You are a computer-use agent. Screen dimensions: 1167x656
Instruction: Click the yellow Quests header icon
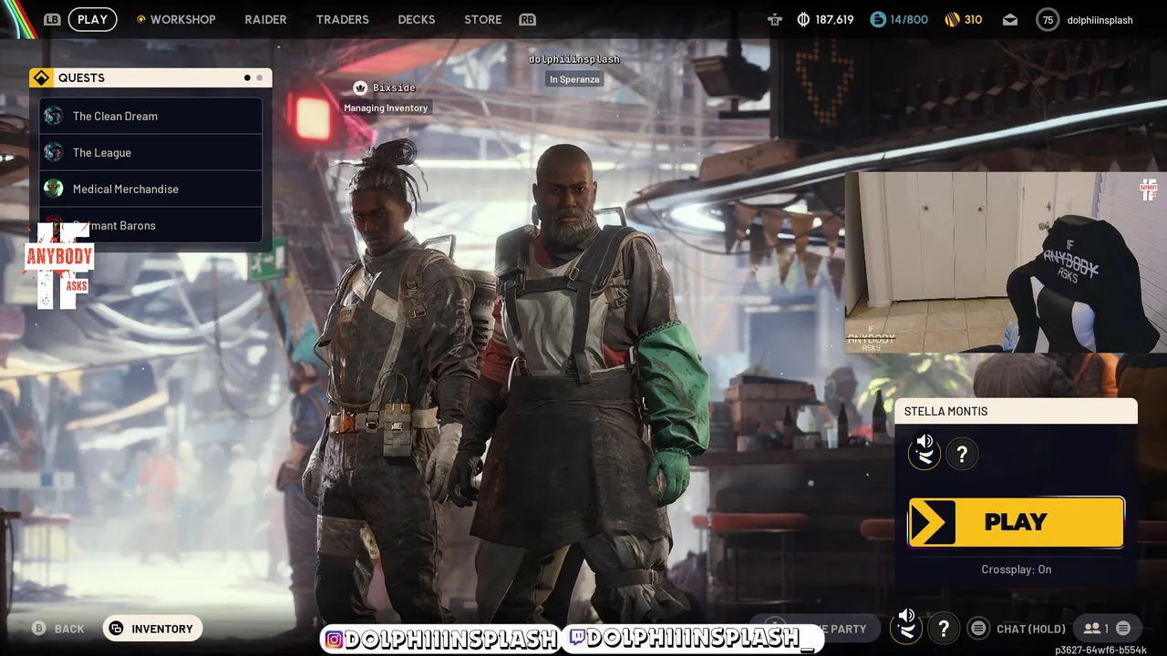point(41,77)
